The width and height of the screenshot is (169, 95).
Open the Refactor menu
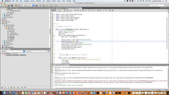(x=39, y=1)
